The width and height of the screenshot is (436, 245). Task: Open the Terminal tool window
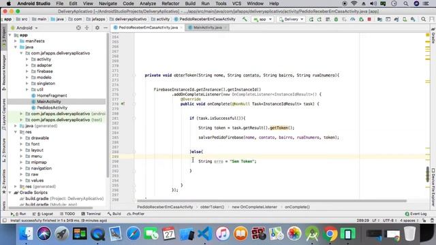(91, 214)
